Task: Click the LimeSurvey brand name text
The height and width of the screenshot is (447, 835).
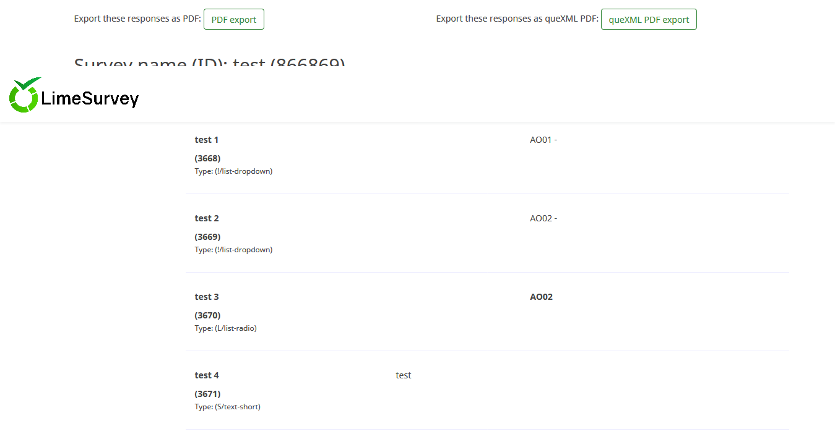Action: click(x=90, y=98)
